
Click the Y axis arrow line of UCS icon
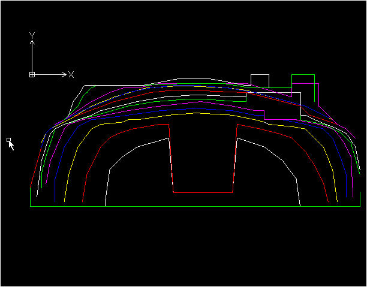point(32,57)
